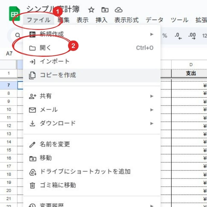Expand the 共有 submenu arrow
The image size is (207, 207).
point(152,96)
